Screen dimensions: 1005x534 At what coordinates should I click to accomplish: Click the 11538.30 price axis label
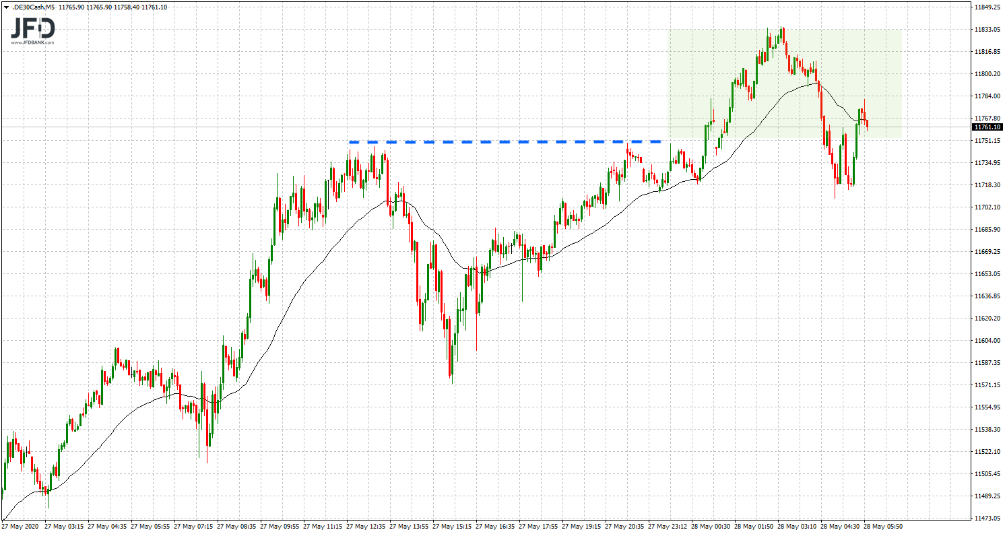[x=987, y=430]
